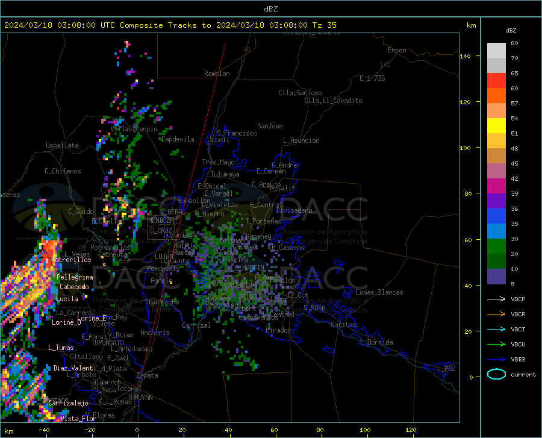Select the yellow 54 dBZ color swatch
Image resolution: width=542 pixels, height=438 pixels.
[496, 125]
